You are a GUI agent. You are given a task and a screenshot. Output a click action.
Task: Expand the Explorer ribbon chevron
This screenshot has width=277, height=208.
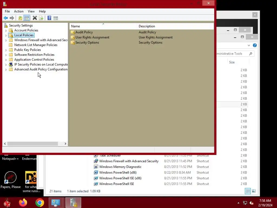(249, 45)
